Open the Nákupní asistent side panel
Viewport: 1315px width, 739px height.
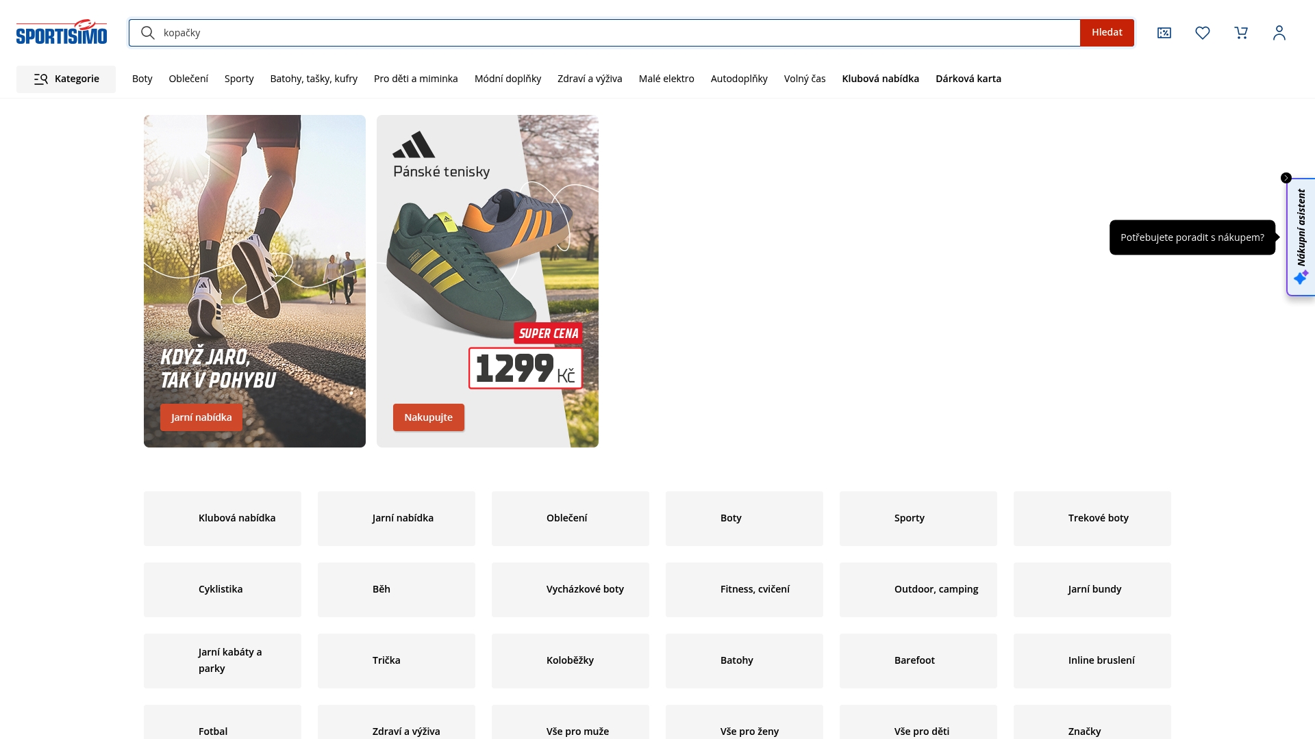point(1301,237)
